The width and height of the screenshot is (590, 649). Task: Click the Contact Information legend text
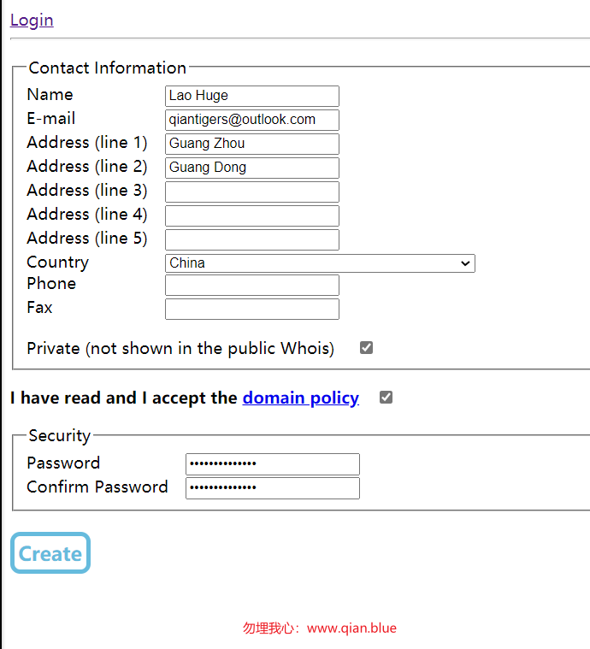tap(108, 68)
